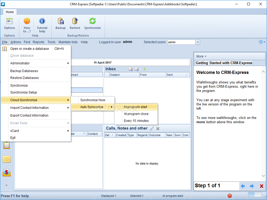The image size is (267, 200).
Task: Select At program start option
Action: [136, 107]
